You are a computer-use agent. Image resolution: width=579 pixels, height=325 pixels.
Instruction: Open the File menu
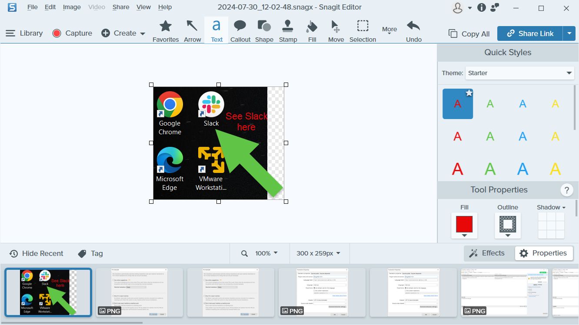tap(32, 7)
